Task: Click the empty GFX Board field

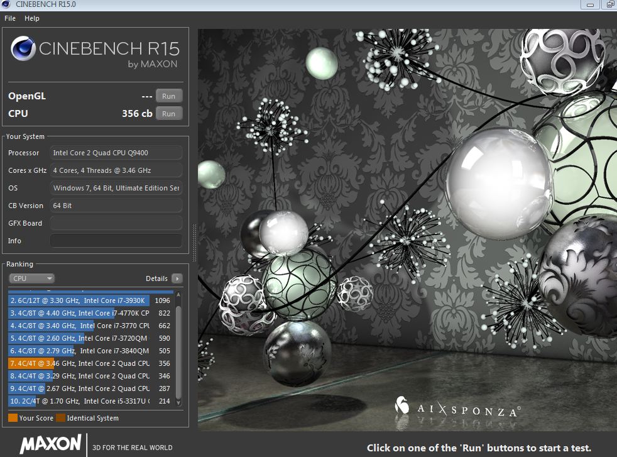Action: click(x=116, y=223)
